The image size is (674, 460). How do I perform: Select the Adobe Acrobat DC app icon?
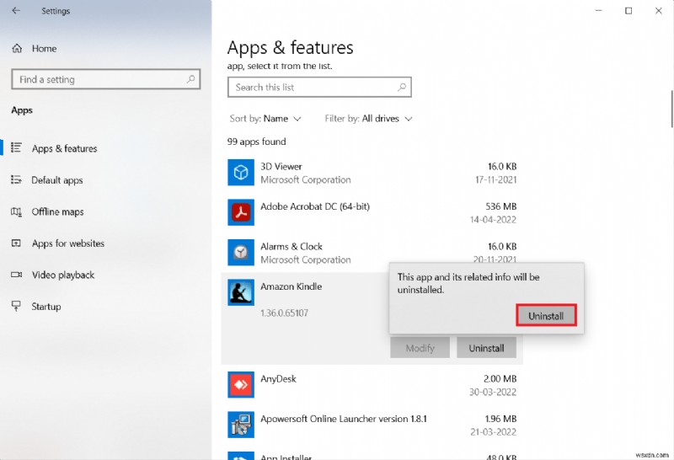(x=241, y=212)
